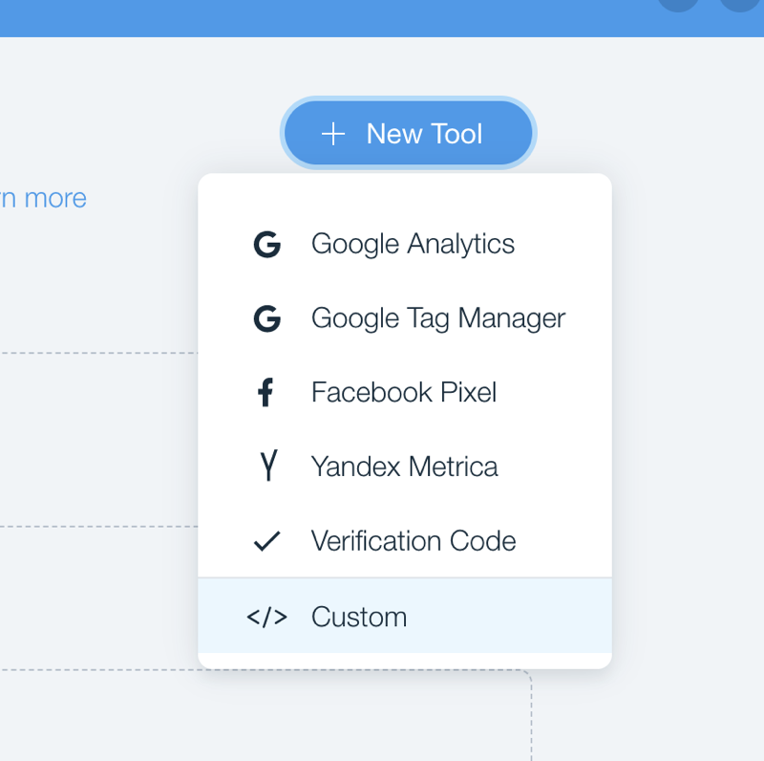Select Google Analytics from the menu
Viewport: 764px width, 761px height.
412,244
